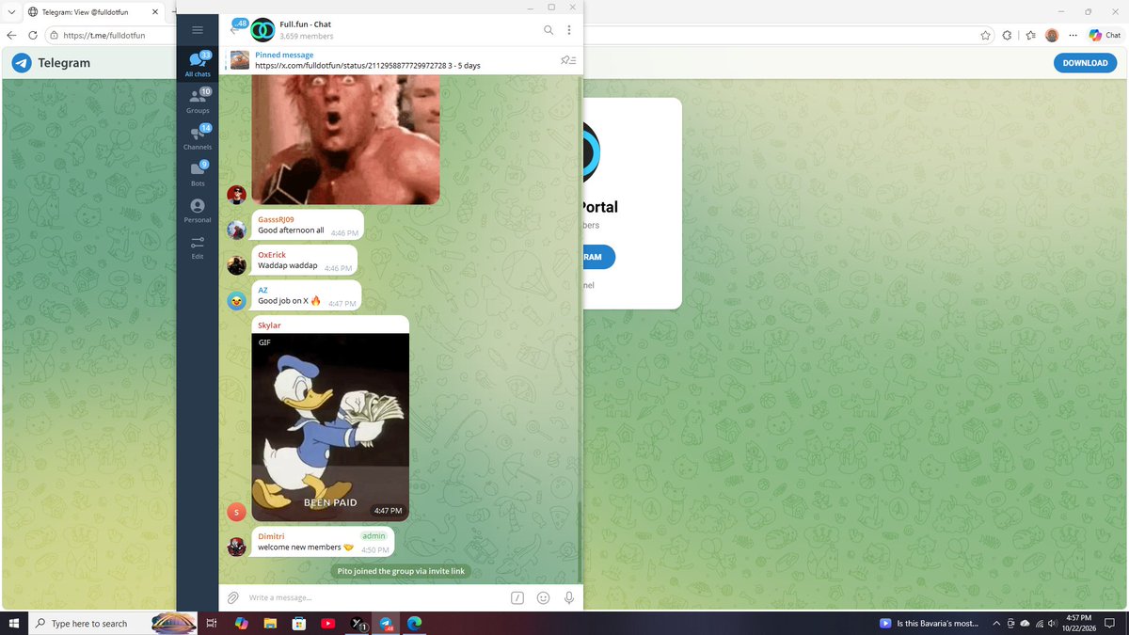
Task: Click the Telegram DOWNLOAD button in browser
Action: coord(1085,63)
